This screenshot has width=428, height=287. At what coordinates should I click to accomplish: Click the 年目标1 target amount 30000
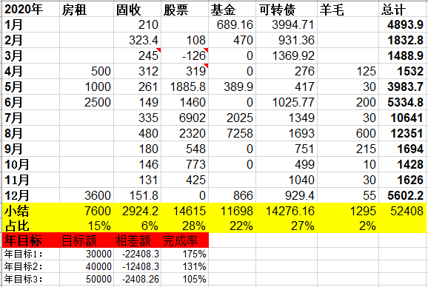87,254
